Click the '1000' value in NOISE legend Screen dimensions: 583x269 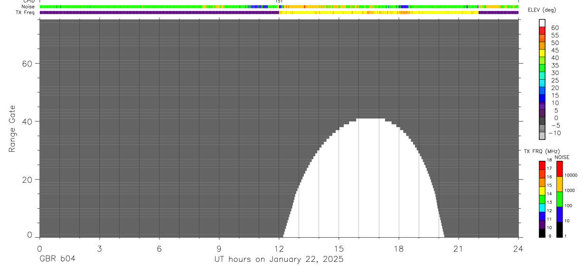pos(569,190)
